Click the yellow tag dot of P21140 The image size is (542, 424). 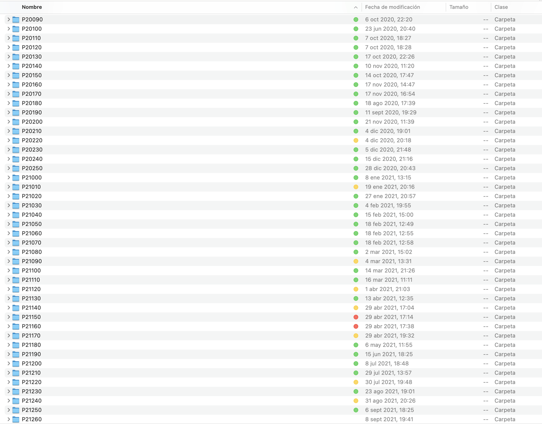[x=356, y=308]
